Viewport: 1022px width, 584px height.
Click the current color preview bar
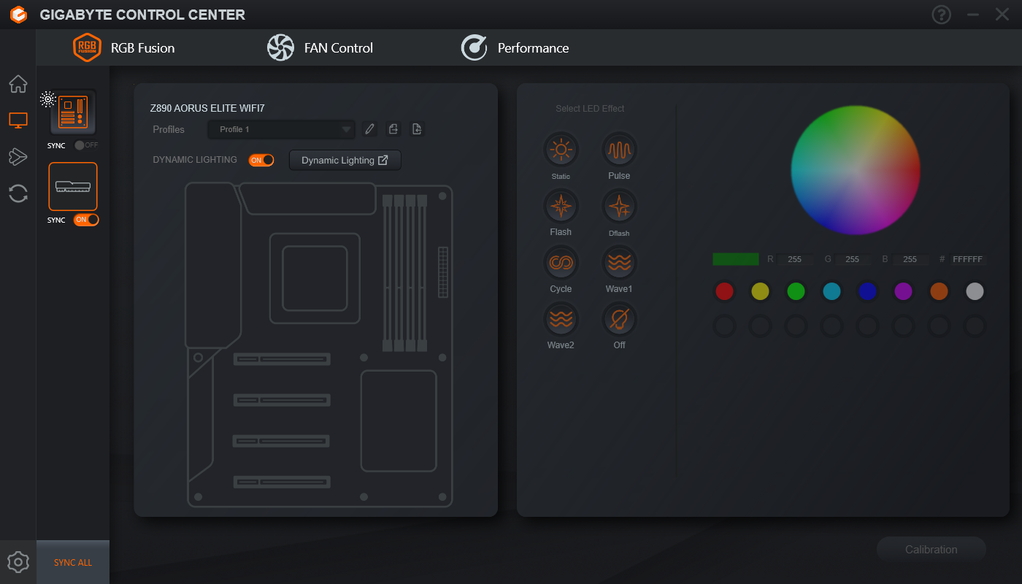[x=736, y=259]
